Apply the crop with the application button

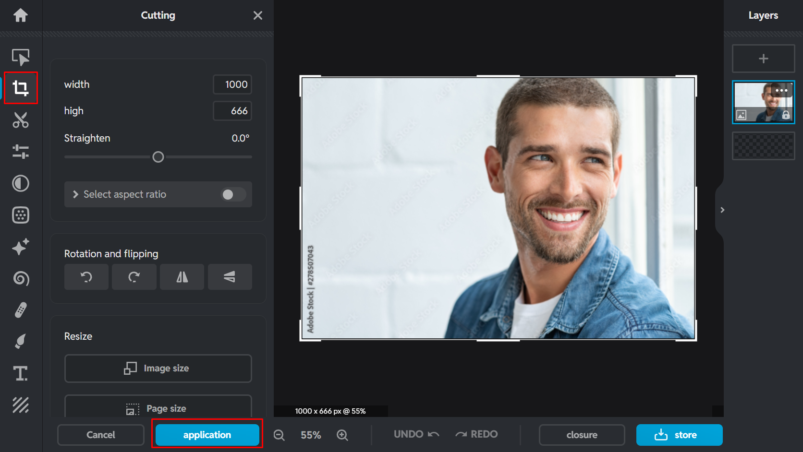pos(207,435)
